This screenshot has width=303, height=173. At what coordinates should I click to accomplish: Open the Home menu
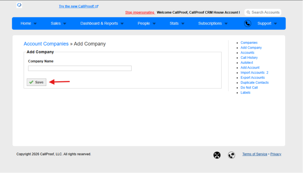pos(26,23)
